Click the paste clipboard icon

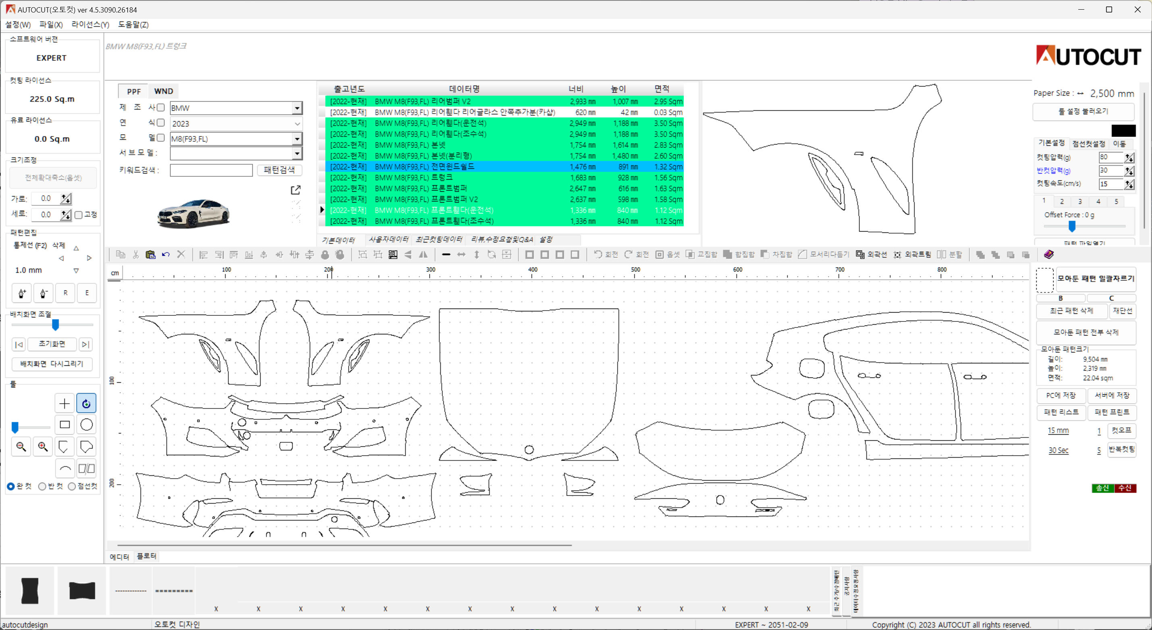click(x=151, y=255)
